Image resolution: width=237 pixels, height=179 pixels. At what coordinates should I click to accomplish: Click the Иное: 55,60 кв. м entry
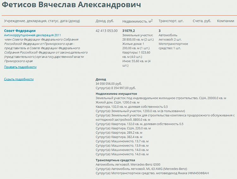(x=136, y=63)
